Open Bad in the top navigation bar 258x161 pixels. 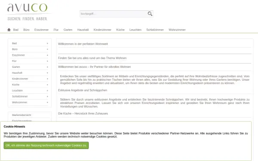click(16, 30)
